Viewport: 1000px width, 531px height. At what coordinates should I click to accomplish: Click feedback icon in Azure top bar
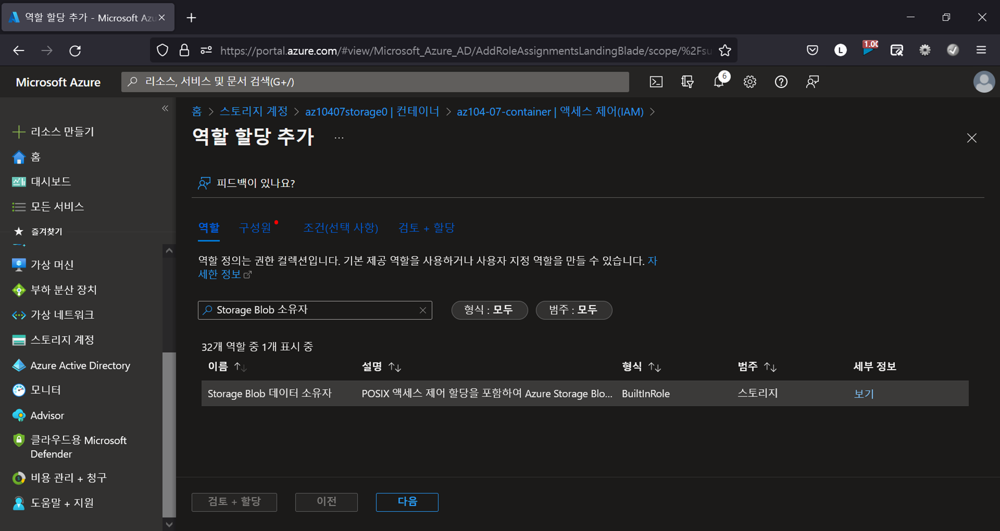pos(812,82)
